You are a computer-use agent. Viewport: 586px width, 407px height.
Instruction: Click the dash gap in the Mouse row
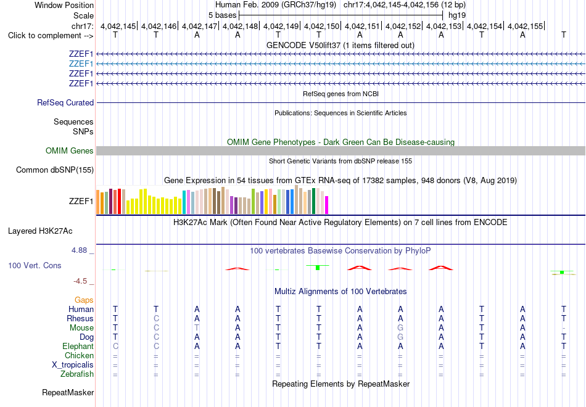coord(564,328)
